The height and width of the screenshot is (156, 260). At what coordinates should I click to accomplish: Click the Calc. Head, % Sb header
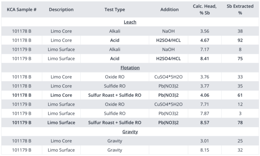pos(205,10)
